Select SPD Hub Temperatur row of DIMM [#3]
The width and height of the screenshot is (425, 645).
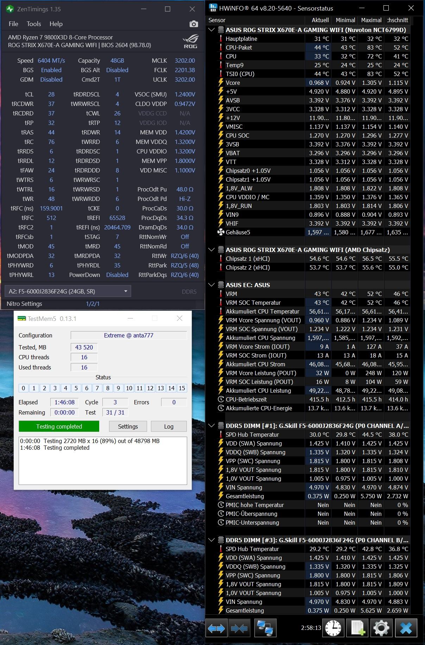point(309,549)
